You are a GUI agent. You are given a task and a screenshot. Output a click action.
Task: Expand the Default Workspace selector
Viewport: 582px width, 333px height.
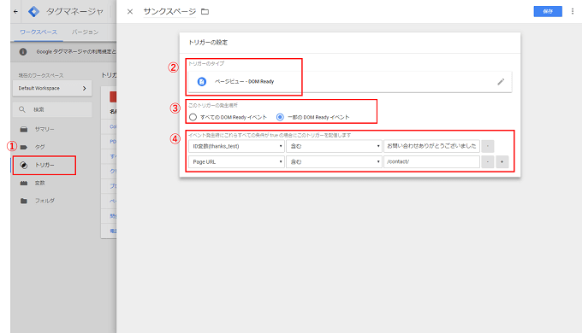[52, 88]
